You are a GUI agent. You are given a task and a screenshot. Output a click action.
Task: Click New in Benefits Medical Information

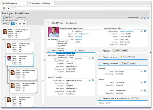coord(135,98)
